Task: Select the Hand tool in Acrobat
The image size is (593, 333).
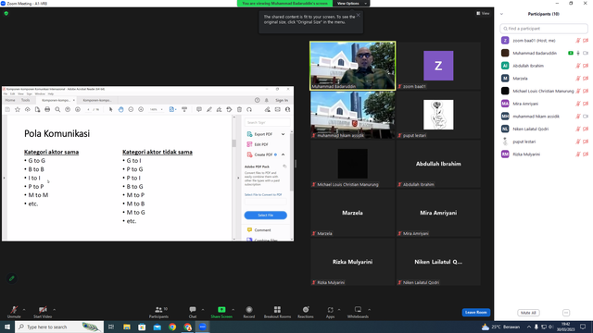Action: click(x=120, y=109)
